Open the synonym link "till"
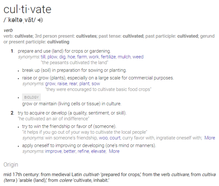This screenshot has height=186, width=219. [x=43, y=57]
